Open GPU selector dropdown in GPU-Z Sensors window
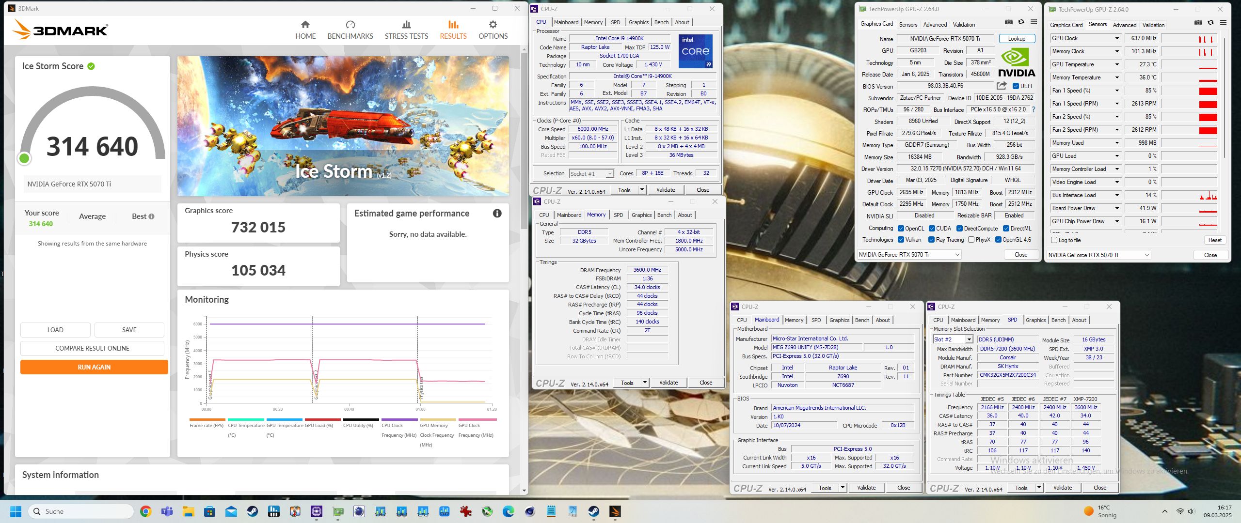Image resolution: width=1241 pixels, height=523 pixels. [x=1098, y=255]
